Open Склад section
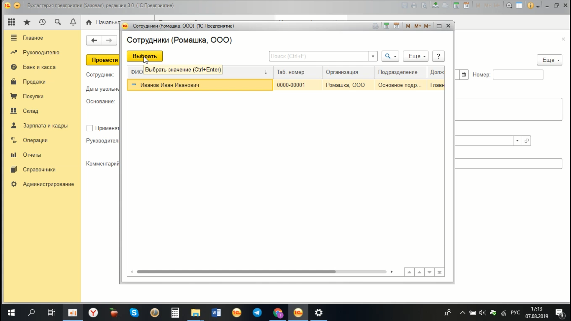This screenshot has width=571, height=321. (30, 111)
